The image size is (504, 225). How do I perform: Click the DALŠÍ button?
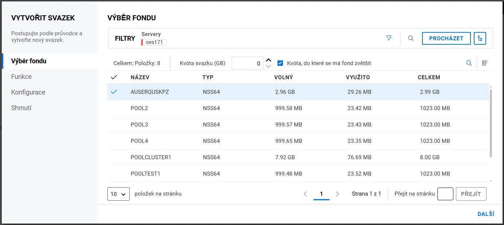click(485, 214)
